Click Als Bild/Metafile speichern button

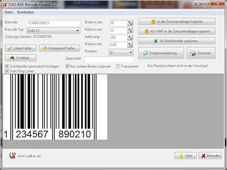coord(177,41)
